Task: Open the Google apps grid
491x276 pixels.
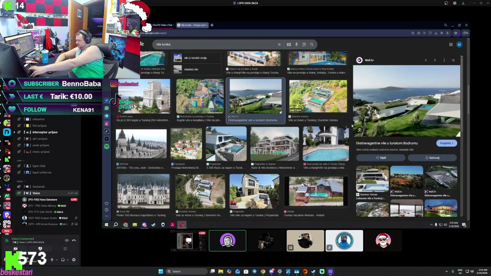Action: [x=451, y=44]
